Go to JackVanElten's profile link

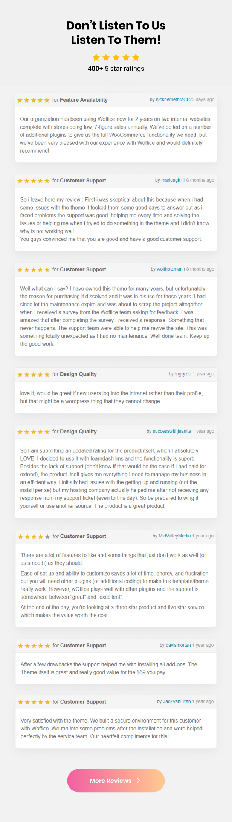pyautogui.click(x=177, y=701)
